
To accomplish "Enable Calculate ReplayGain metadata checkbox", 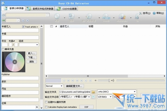I will 46,107.
